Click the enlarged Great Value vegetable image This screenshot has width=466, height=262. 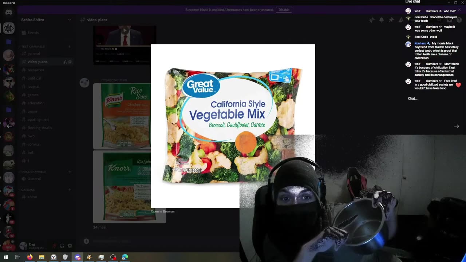coord(233,126)
